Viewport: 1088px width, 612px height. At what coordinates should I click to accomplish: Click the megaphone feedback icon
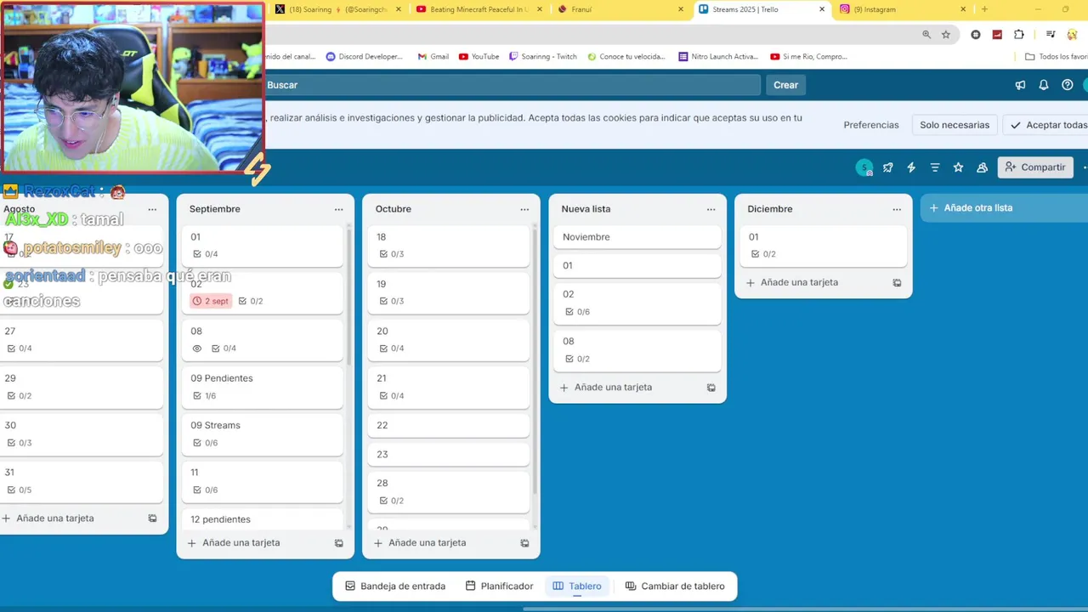click(x=1020, y=85)
